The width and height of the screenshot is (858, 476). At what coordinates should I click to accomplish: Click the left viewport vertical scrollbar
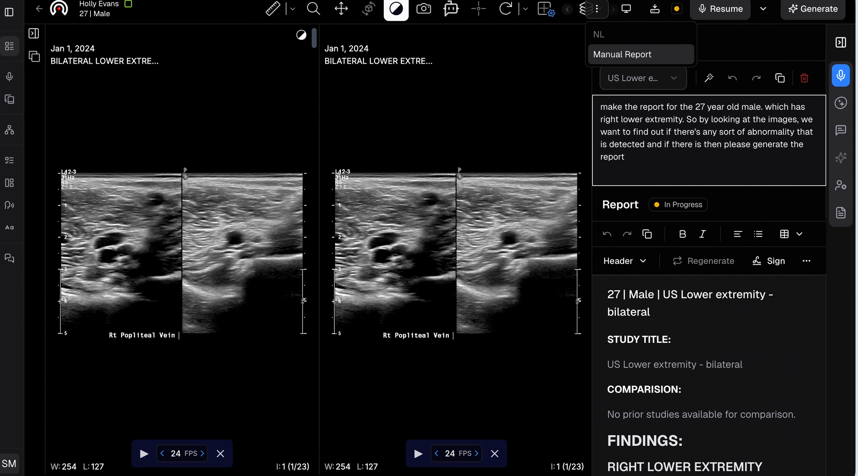[x=314, y=38]
